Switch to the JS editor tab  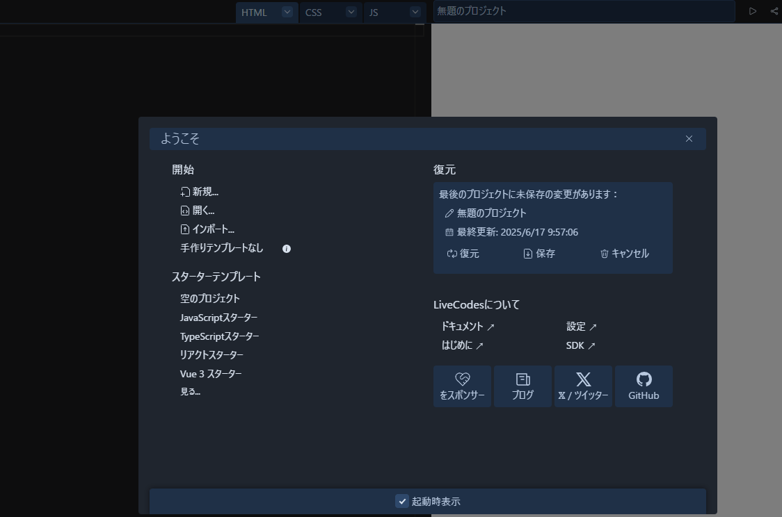pos(374,13)
